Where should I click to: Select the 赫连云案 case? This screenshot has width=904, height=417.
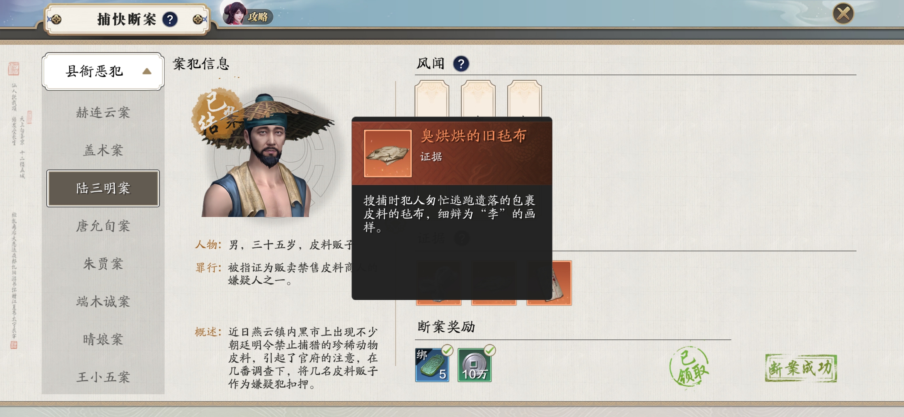(103, 112)
